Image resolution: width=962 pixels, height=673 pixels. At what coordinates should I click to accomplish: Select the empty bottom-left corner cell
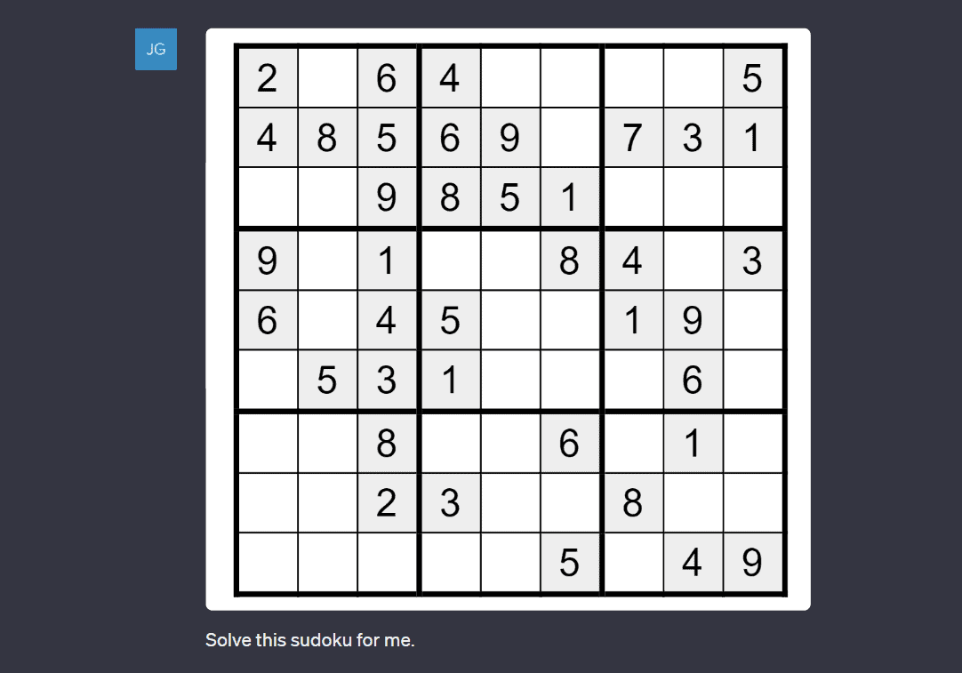pos(267,563)
